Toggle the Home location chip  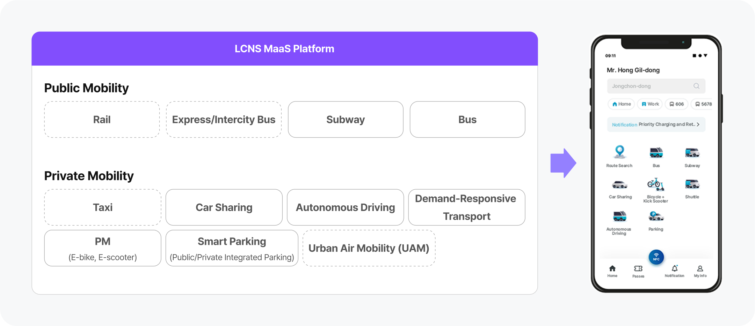(x=621, y=104)
